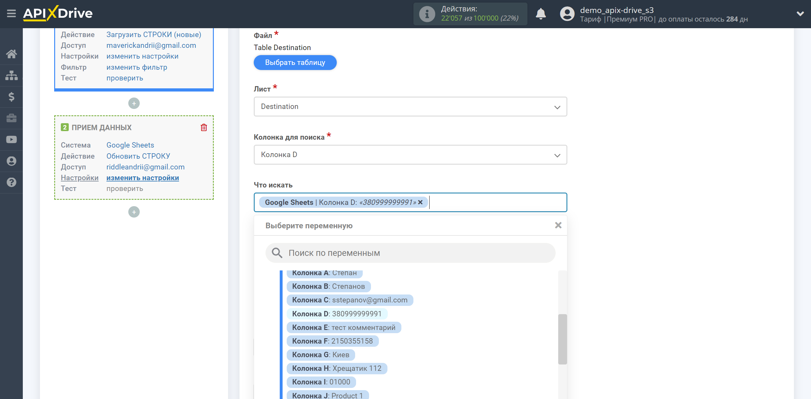Click destination проверить test text
Viewport: 811px width, 399px height.
click(125, 188)
